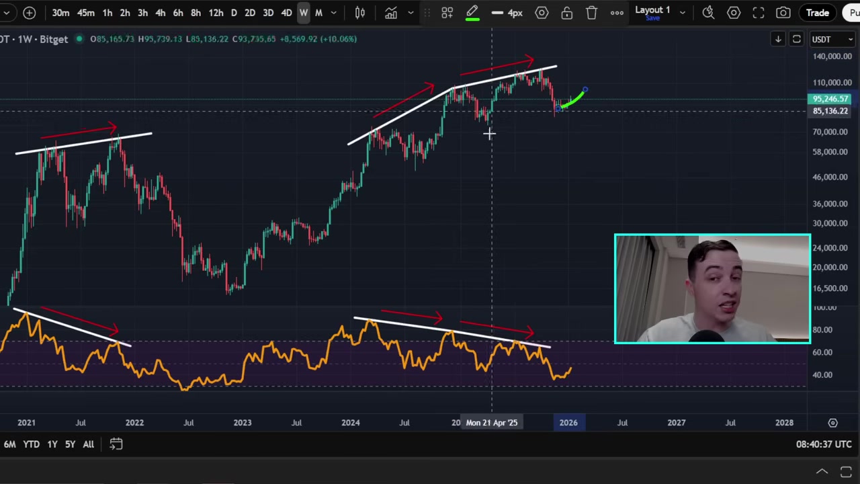Switch to the Weekly timeframe
Viewport: 860px width, 484px height.
point(304,12)
